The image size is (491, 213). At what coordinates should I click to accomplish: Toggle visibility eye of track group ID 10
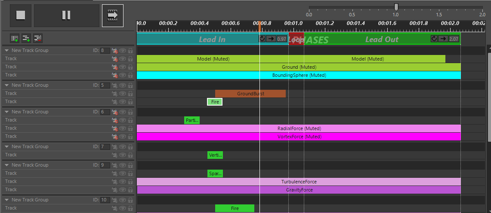click(123, 200)
